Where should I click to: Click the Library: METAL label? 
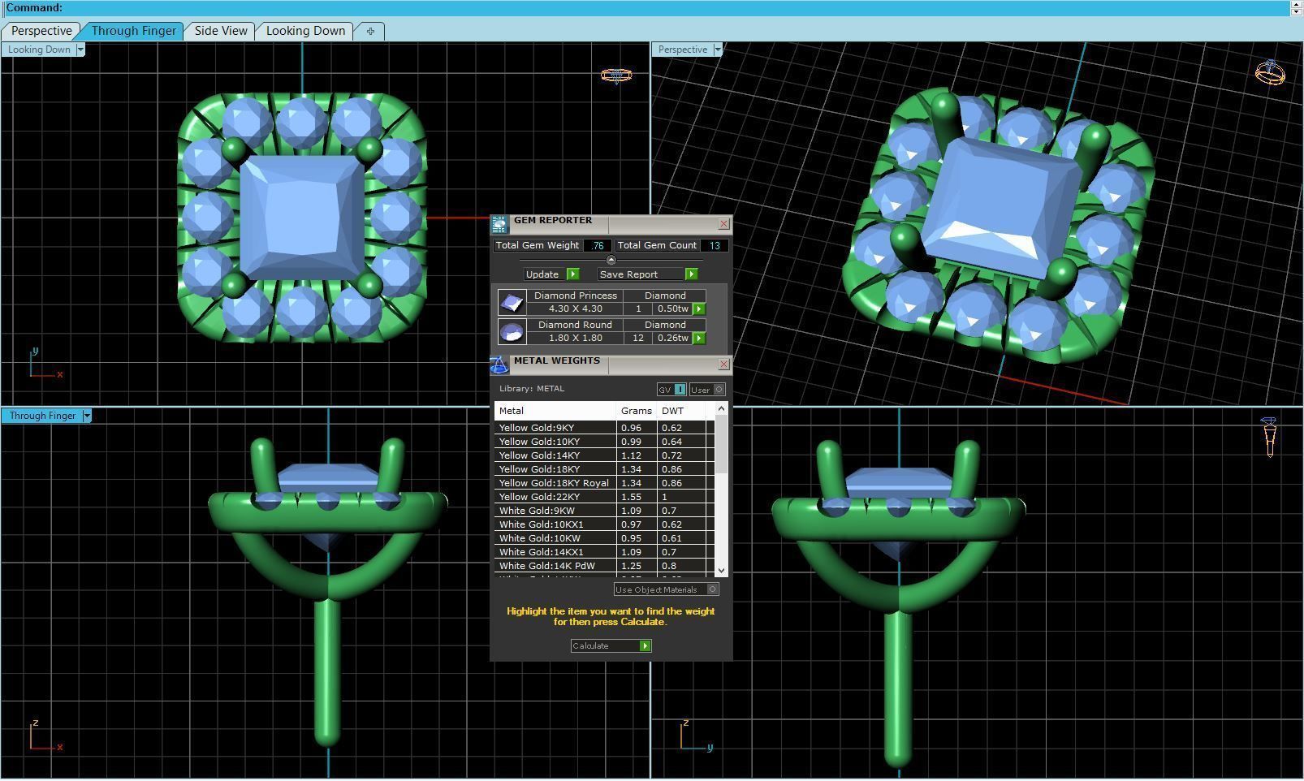coord(532,389)
